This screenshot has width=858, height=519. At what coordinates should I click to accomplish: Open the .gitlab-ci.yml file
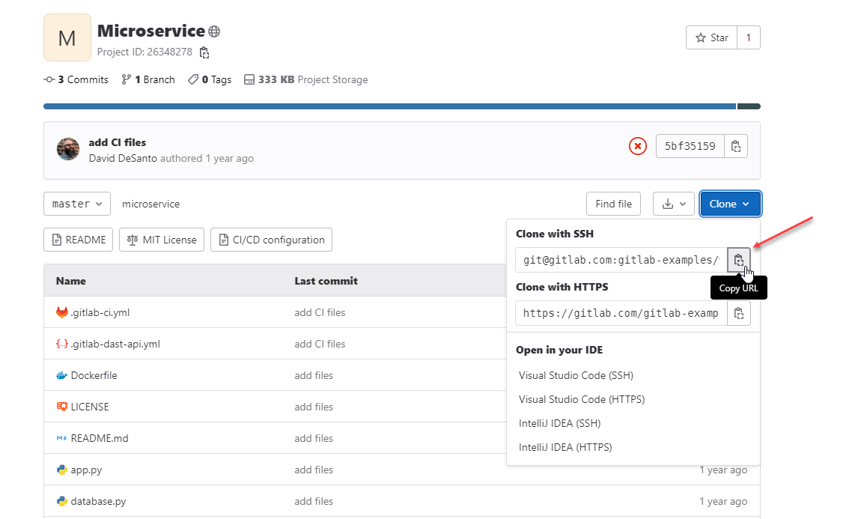[100, 312]
